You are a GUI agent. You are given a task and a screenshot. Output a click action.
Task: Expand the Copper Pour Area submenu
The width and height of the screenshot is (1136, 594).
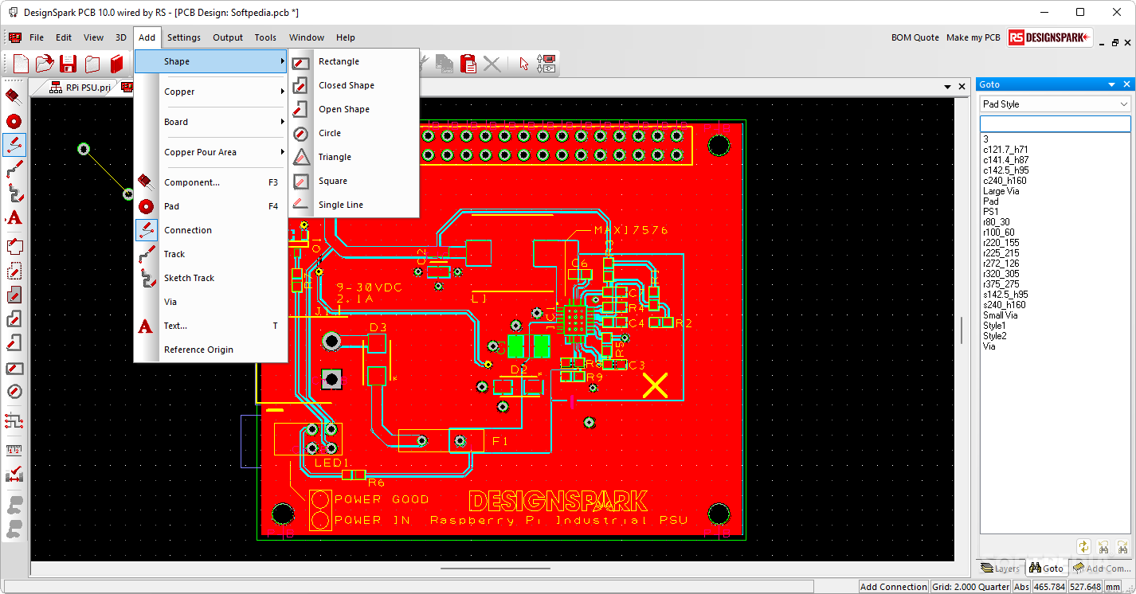click(210, 152)
